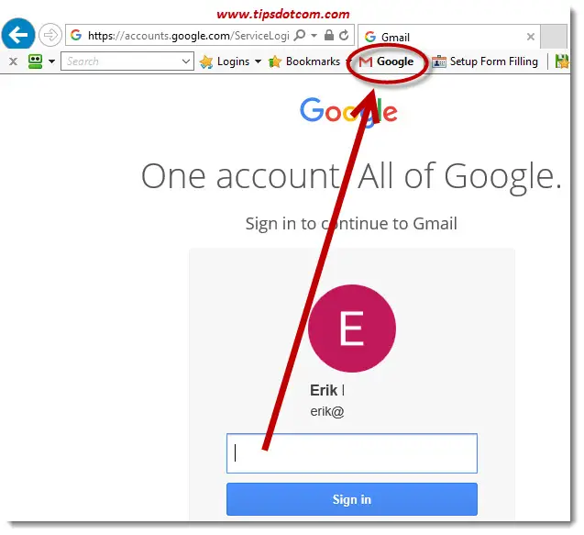This screenshot has height=535, width=584.
Task: Close the Gmail tab
Action: click(x=531, y=37)
